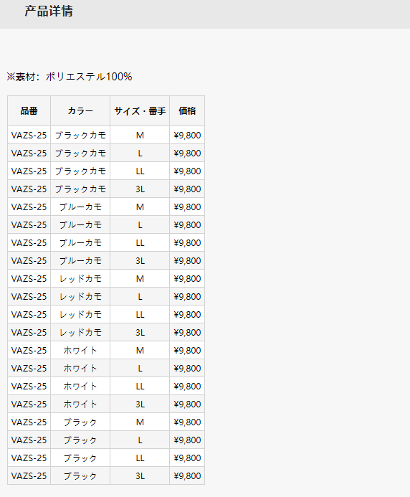
Task: Click the レッドカモ 3L price cell
Action: click(187, 333)
